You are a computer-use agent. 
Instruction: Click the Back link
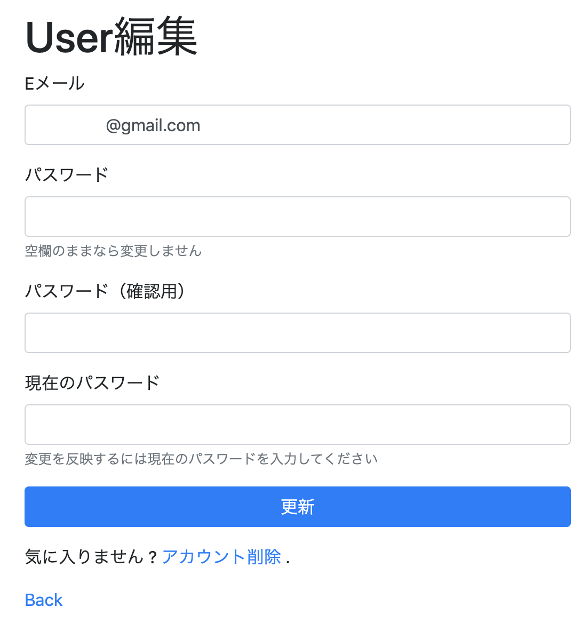click(x=43, y=600)
